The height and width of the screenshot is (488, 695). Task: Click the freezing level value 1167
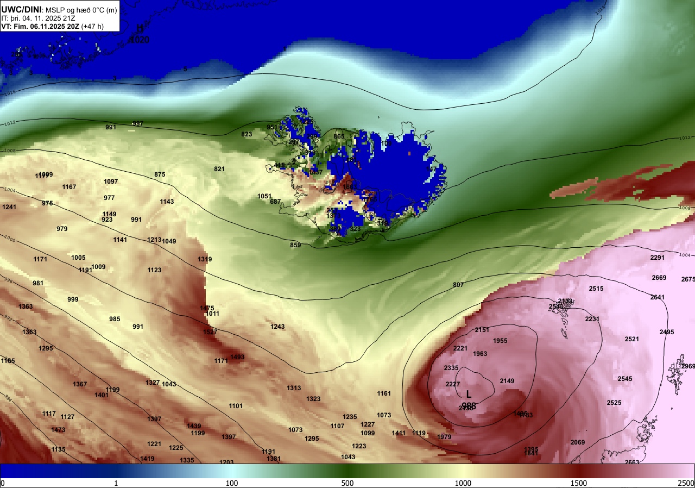69,187
